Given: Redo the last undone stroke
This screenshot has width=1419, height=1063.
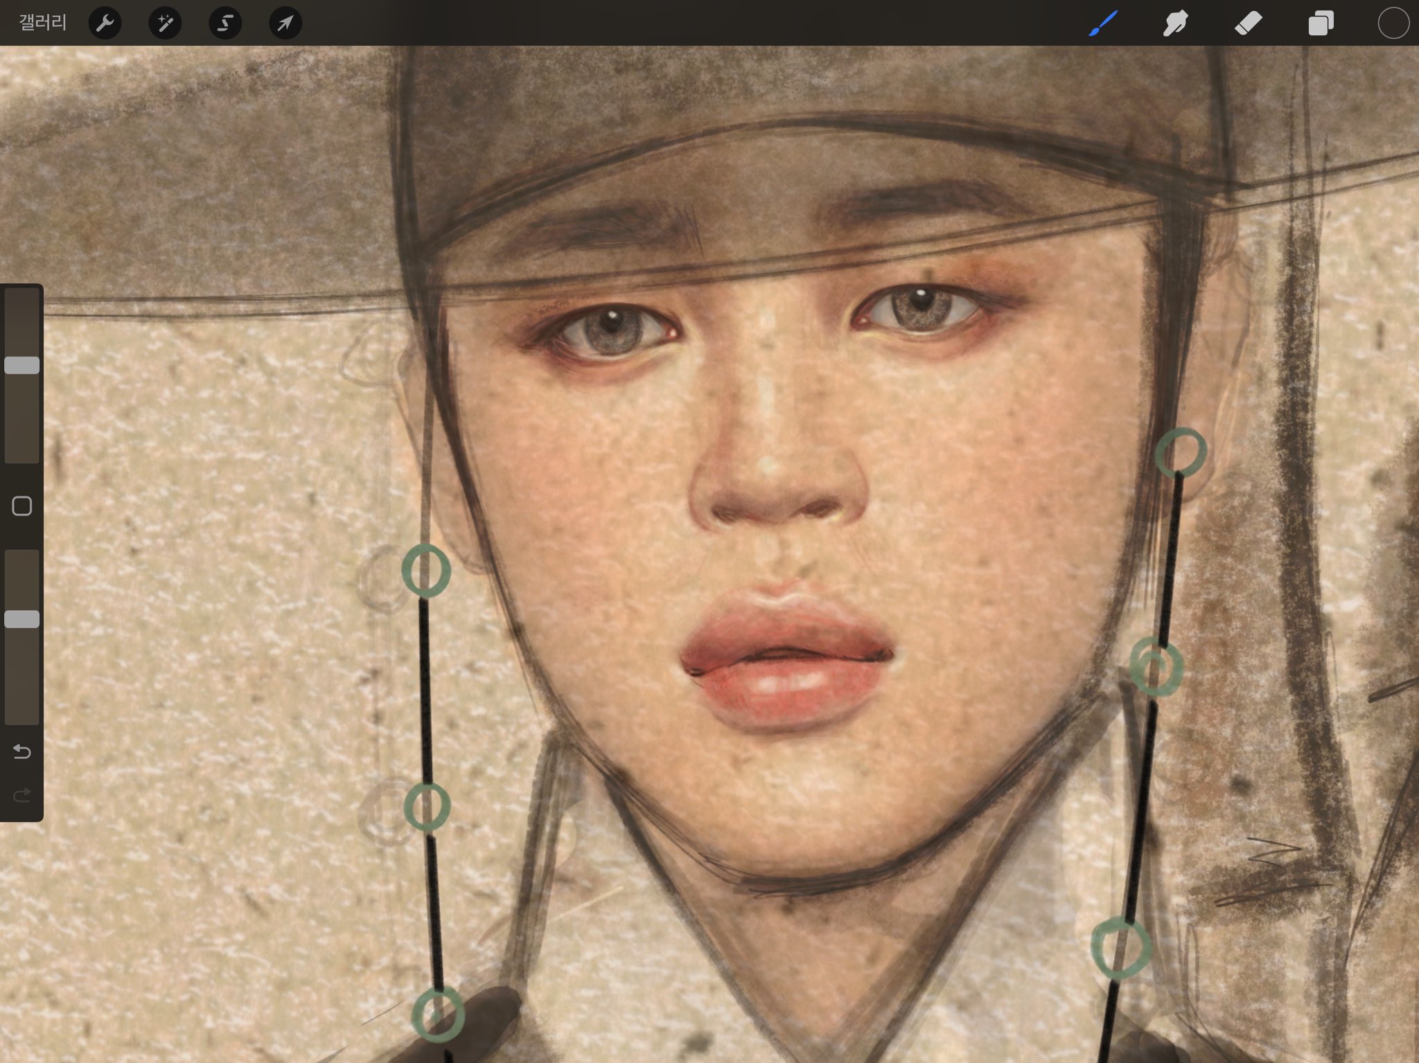Looking at the screenshot, I should click(22, 794).
